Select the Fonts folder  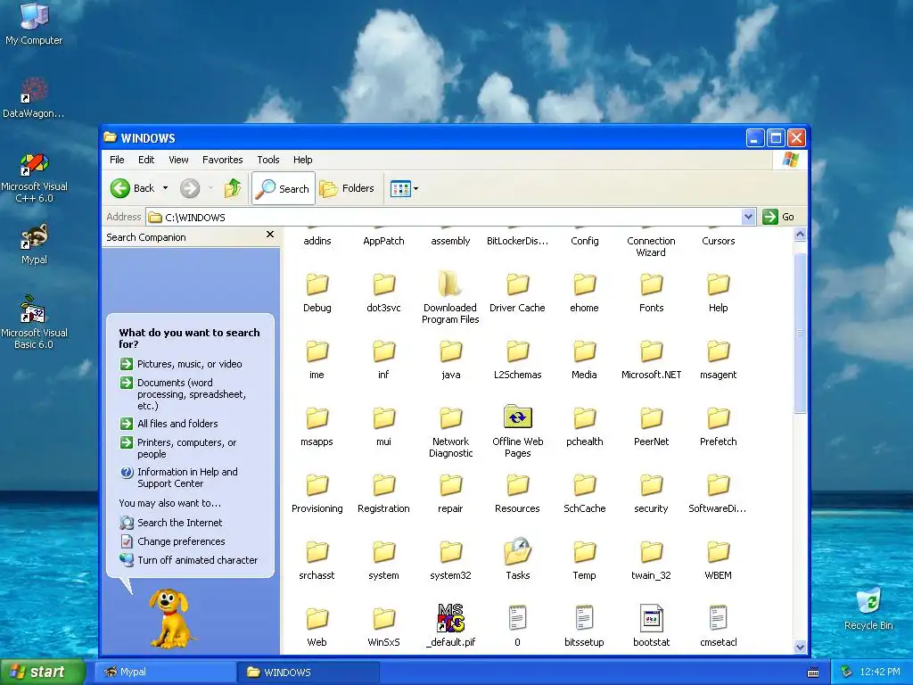pos(652,293)
